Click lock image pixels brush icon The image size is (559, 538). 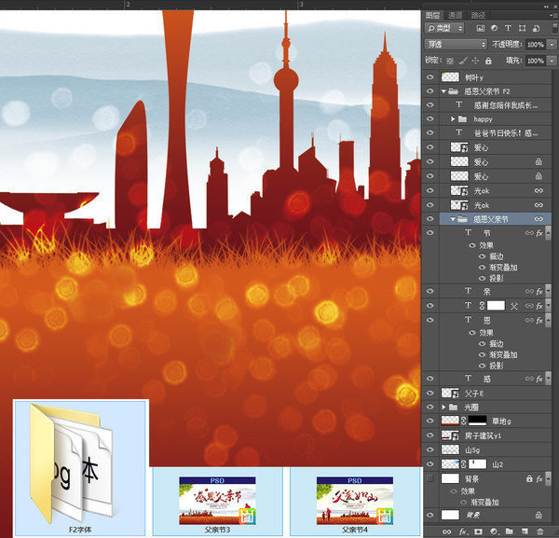pyautogui.click(x=463, y=61)
